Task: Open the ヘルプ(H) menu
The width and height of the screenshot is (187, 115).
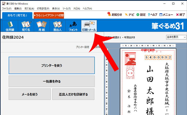Action: click(x=87, y=8)
